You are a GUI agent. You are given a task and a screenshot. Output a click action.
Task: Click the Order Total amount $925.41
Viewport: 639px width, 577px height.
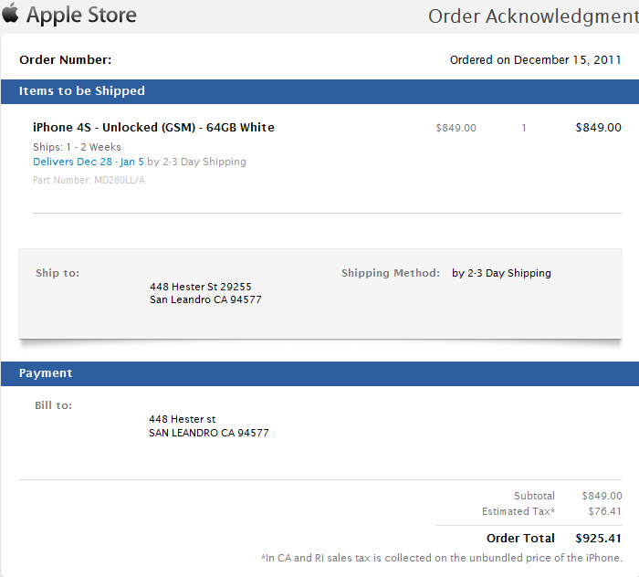coord(598,538)
